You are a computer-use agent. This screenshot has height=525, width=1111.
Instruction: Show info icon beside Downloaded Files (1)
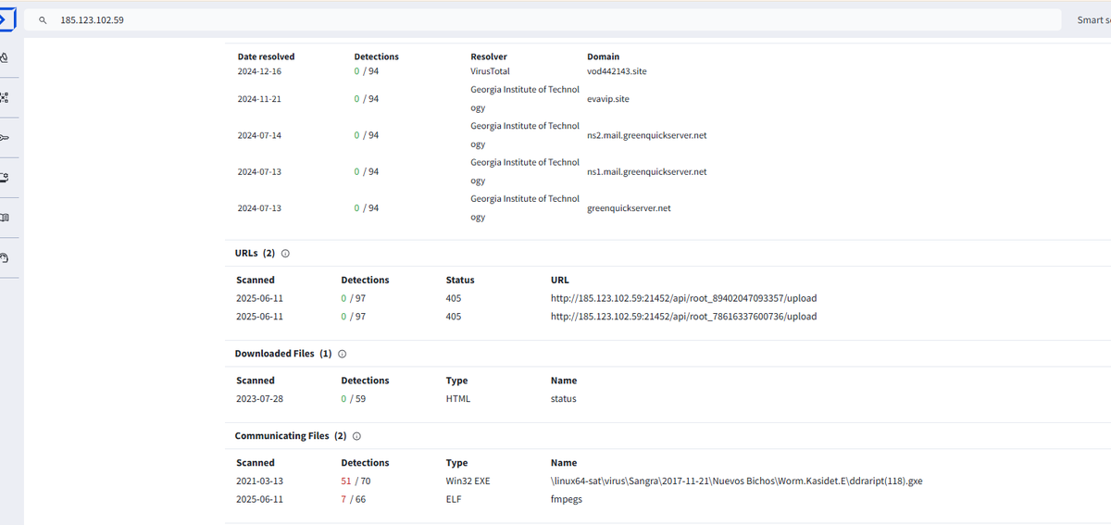pyautogui.click(x=343, y=354)
